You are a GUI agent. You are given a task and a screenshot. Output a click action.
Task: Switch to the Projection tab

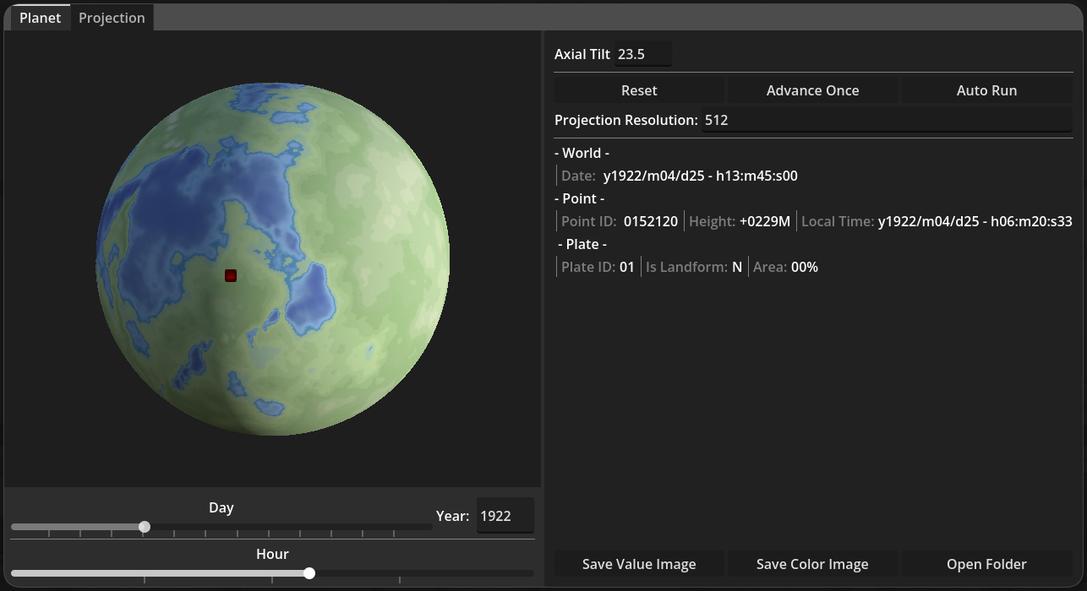pyautogui.click(x=112, y=18)
